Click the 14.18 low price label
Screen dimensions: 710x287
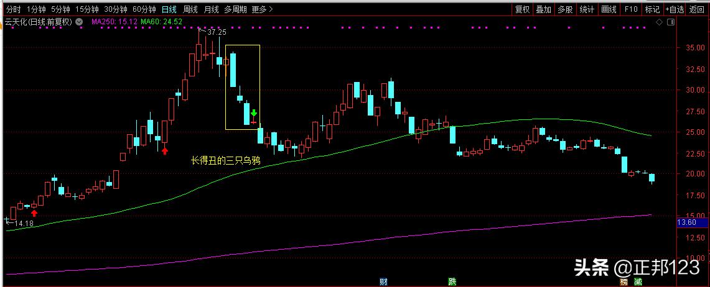tap(24, 223)
